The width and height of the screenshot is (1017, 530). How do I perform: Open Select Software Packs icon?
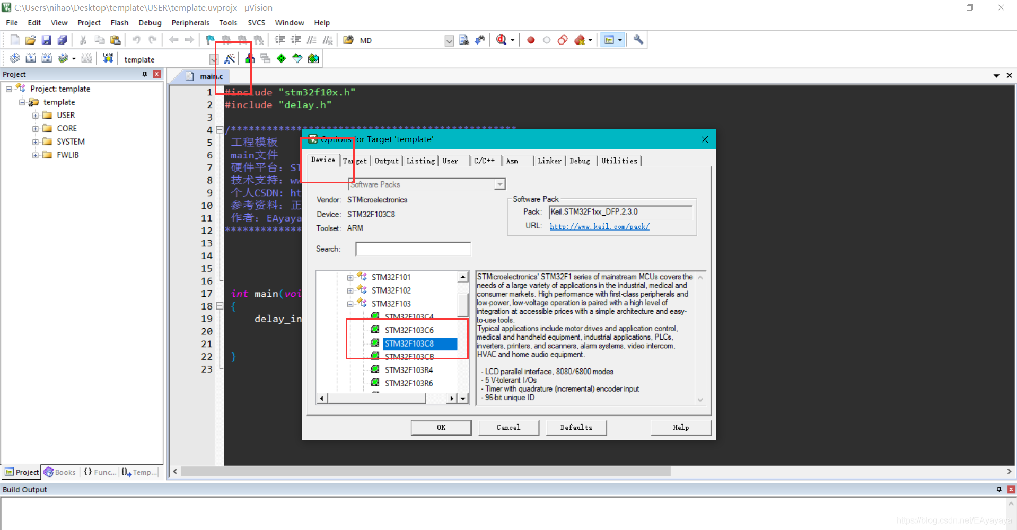tap(297, 59)
